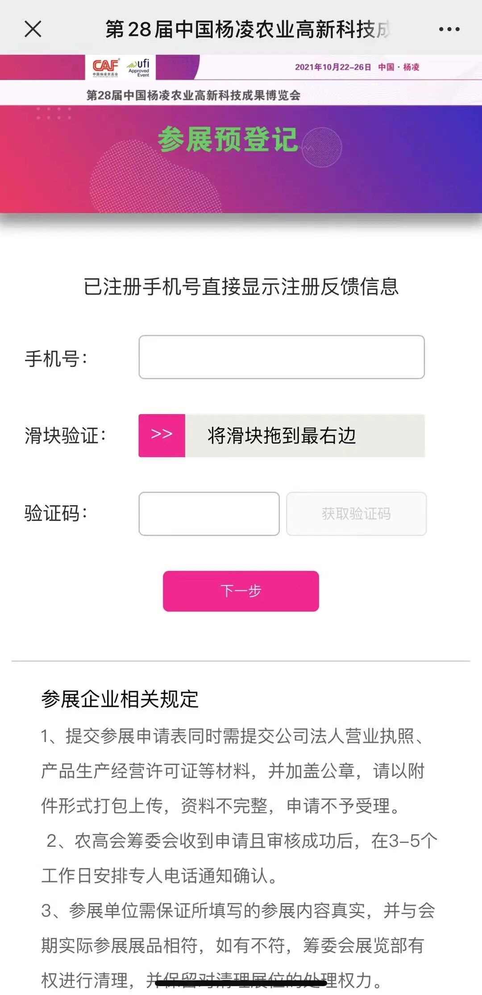Tap the slider track text 将滑块拖到最右边
482x995 pixels.
[x=282, y=435]
